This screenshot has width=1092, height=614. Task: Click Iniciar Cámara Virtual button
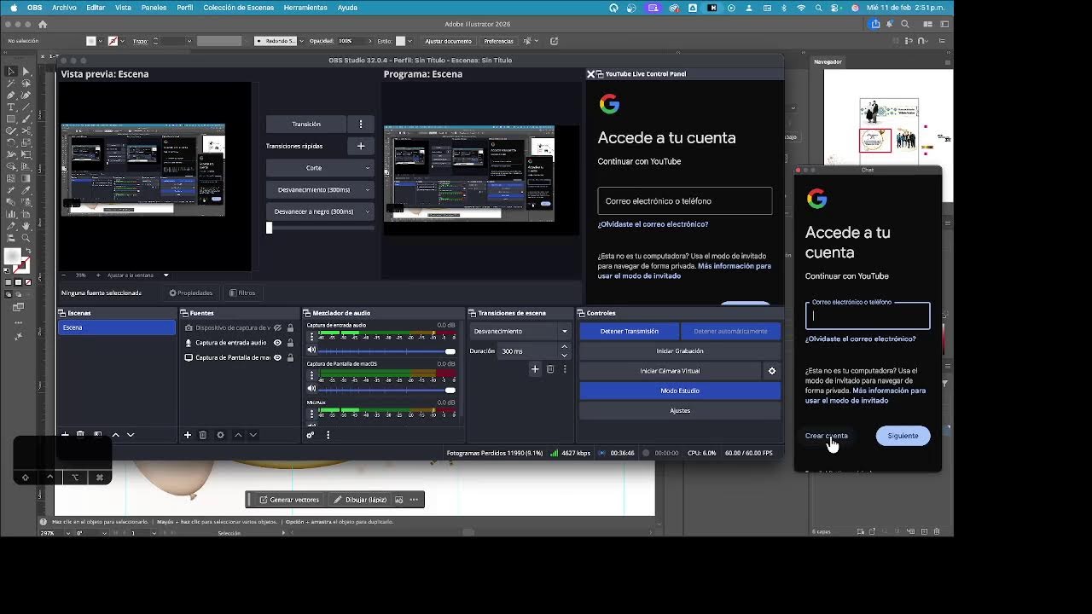click(x=670, y=371)
